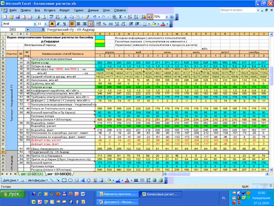This screenshot has width=274, height=206.
Task: Click the Insert Function fx icon
Action: (x=43, y=30)
